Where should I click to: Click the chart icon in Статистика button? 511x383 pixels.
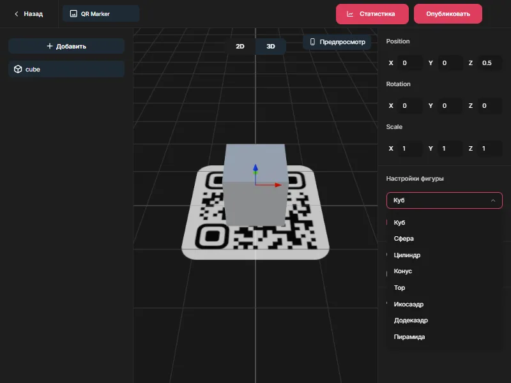pyautogui.click(x=350, y=14)
